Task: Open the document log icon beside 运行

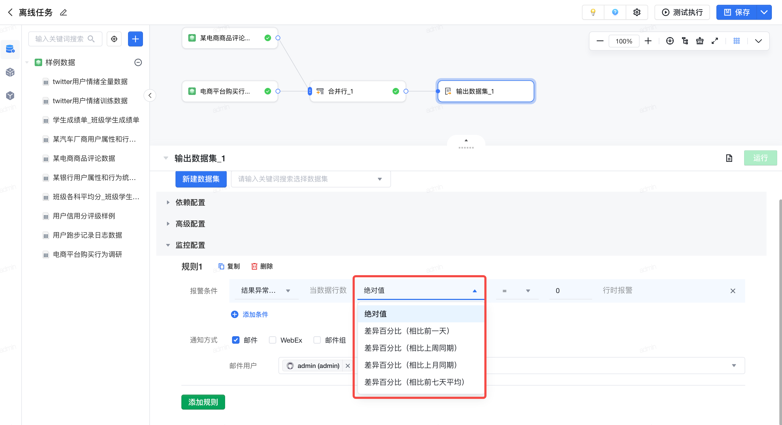Action: point(729,158)
